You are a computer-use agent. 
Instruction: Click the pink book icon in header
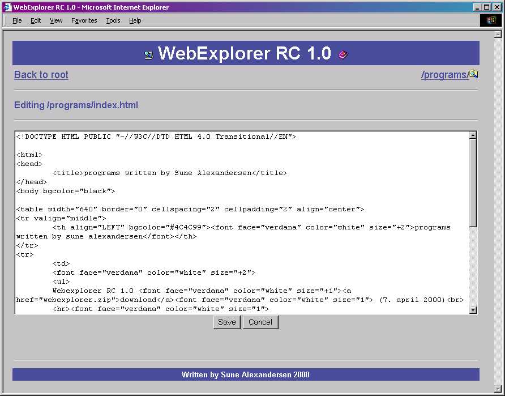click(x=343, y=54)
